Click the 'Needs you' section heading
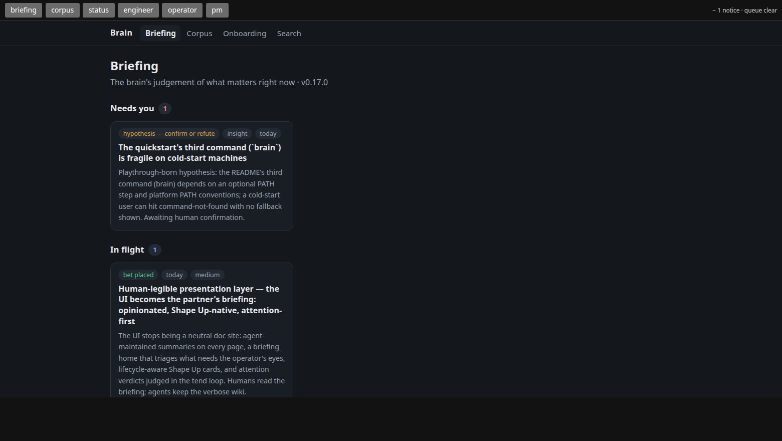The width and height of the screenshot is (782, 441). [132, 108]
